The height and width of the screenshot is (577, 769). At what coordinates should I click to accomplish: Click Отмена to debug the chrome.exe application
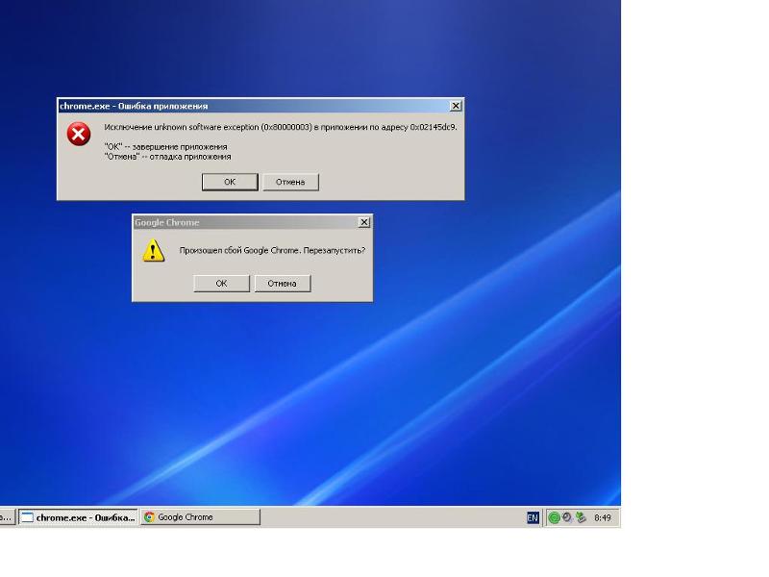tap(290, 182)
